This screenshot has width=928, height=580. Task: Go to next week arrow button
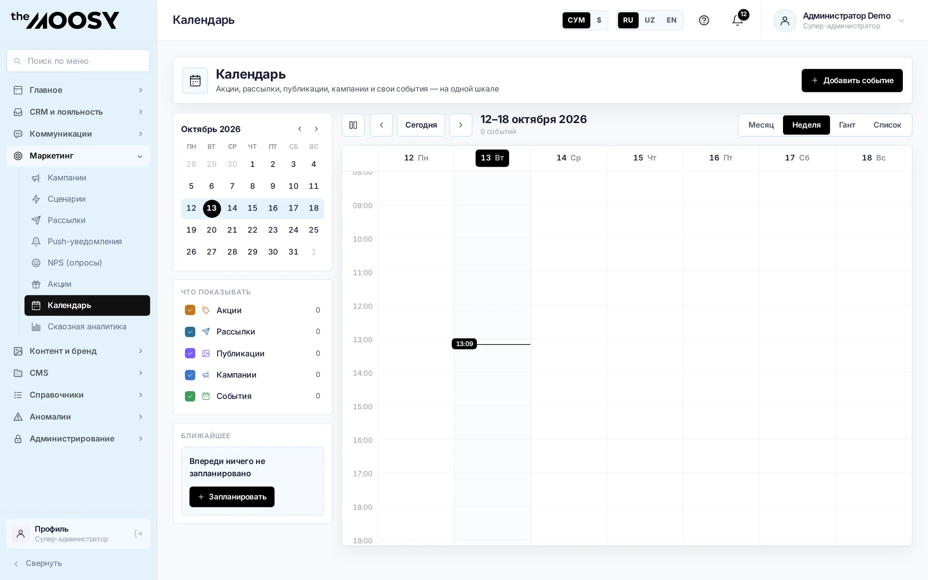click(x=461, y=125)
